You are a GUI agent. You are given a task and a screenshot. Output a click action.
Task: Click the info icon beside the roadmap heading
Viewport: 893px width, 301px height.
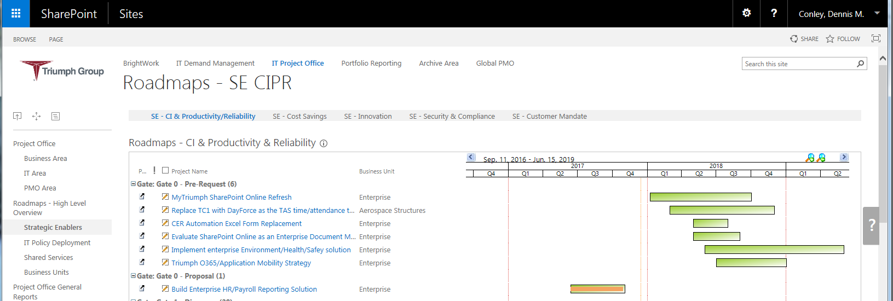tap(324, 143)
